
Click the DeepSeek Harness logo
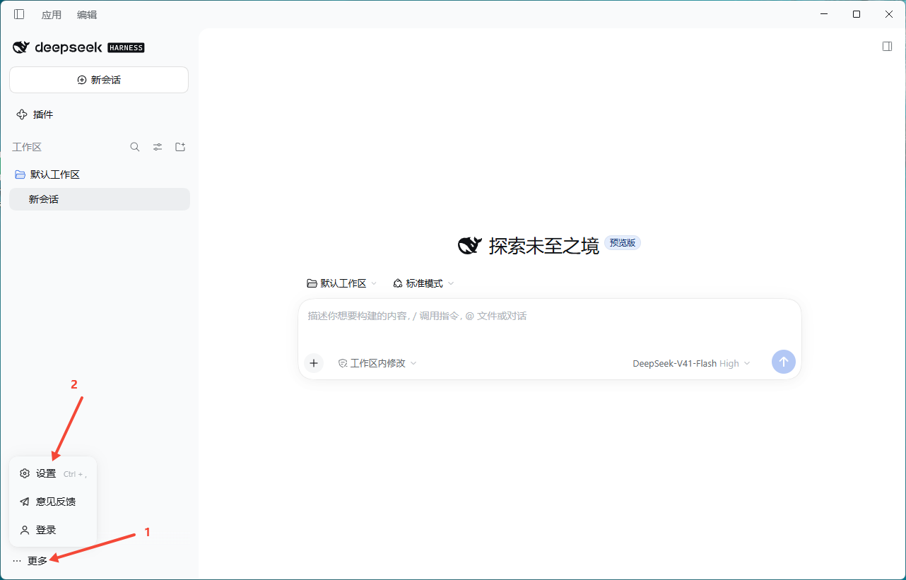click(x=78, y=47)
